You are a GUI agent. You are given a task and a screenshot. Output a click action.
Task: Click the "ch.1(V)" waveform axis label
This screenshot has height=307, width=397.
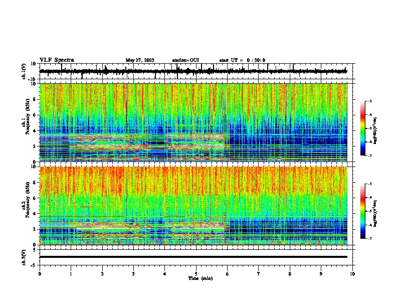click(24, 71)
